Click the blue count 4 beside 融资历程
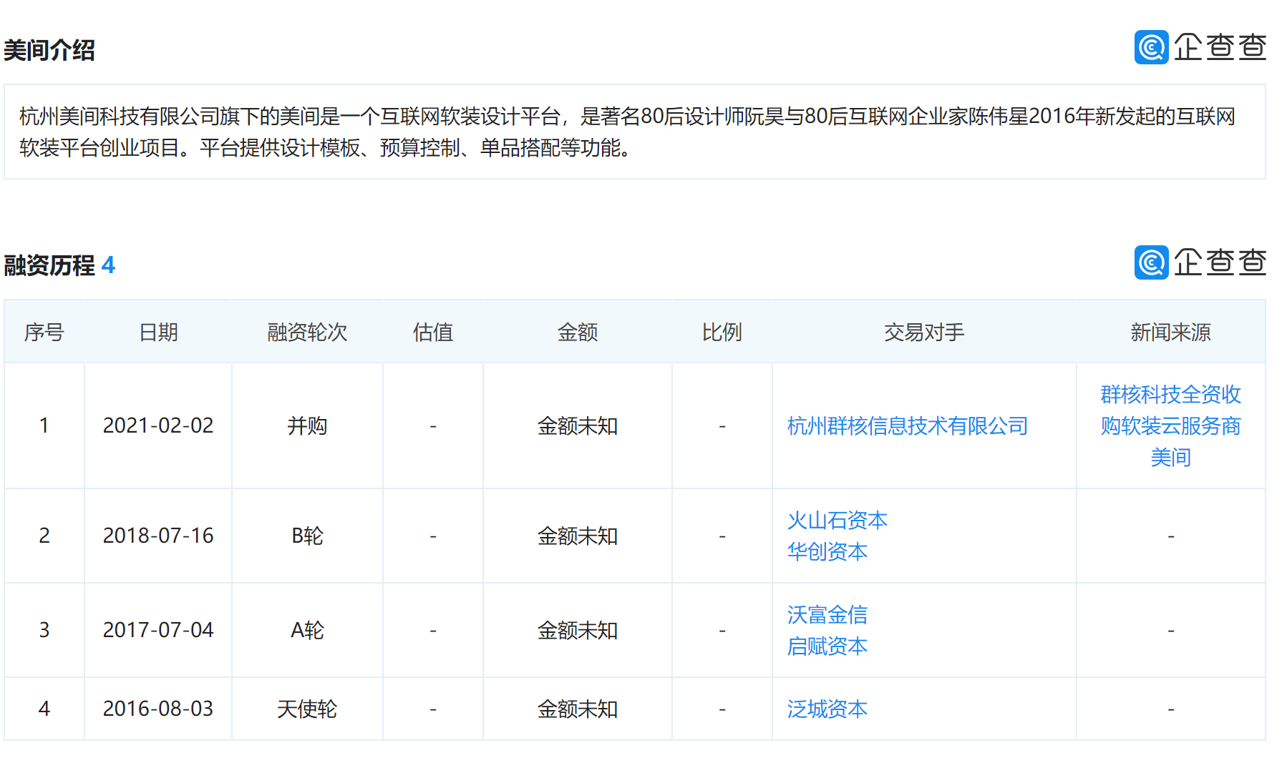The width and height of the screenshot is (1282, 763). 108,265
